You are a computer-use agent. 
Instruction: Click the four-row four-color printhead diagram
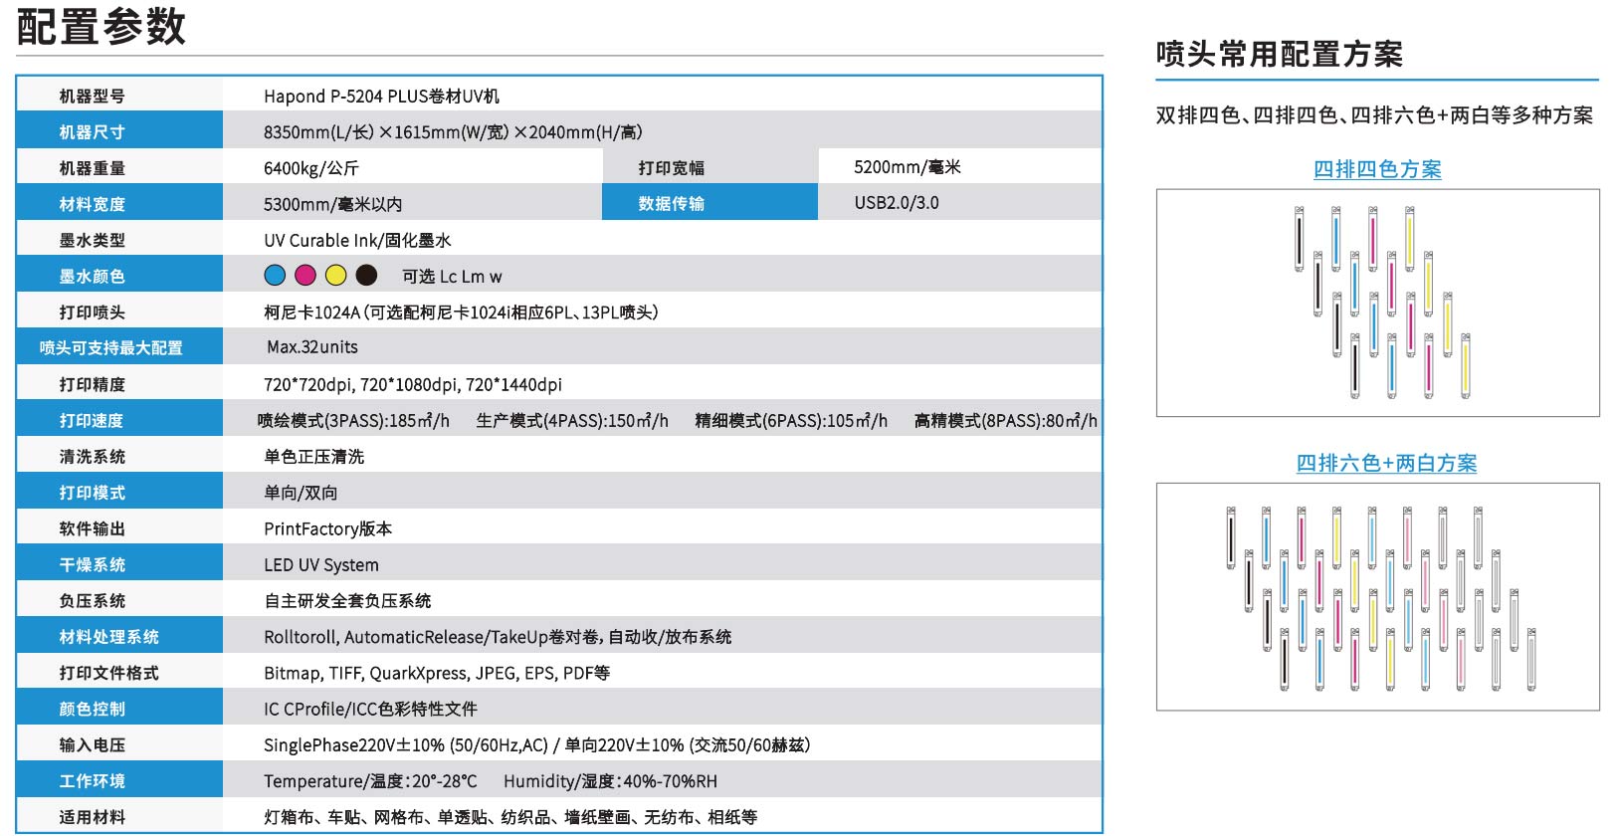tap(1377, 303)
